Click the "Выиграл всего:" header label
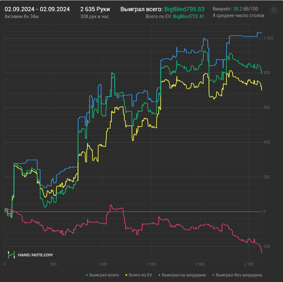The width and height of the screenshot is (283, 282). click(x=141, y=9)
